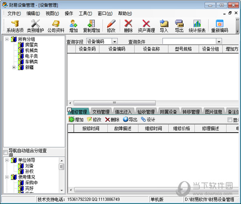Click the 复制增加 copy-add toolbar icon

91,26
